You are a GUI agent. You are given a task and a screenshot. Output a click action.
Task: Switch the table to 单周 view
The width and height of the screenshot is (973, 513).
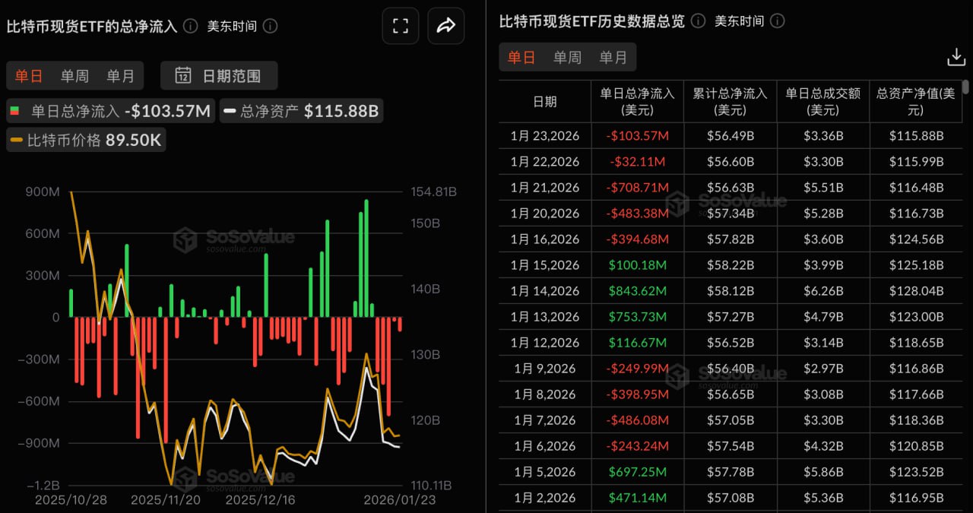567,56
